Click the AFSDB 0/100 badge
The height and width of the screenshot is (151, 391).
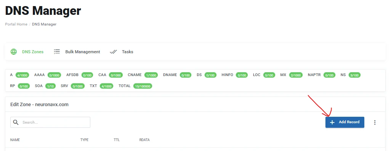(x=87, y=75)
